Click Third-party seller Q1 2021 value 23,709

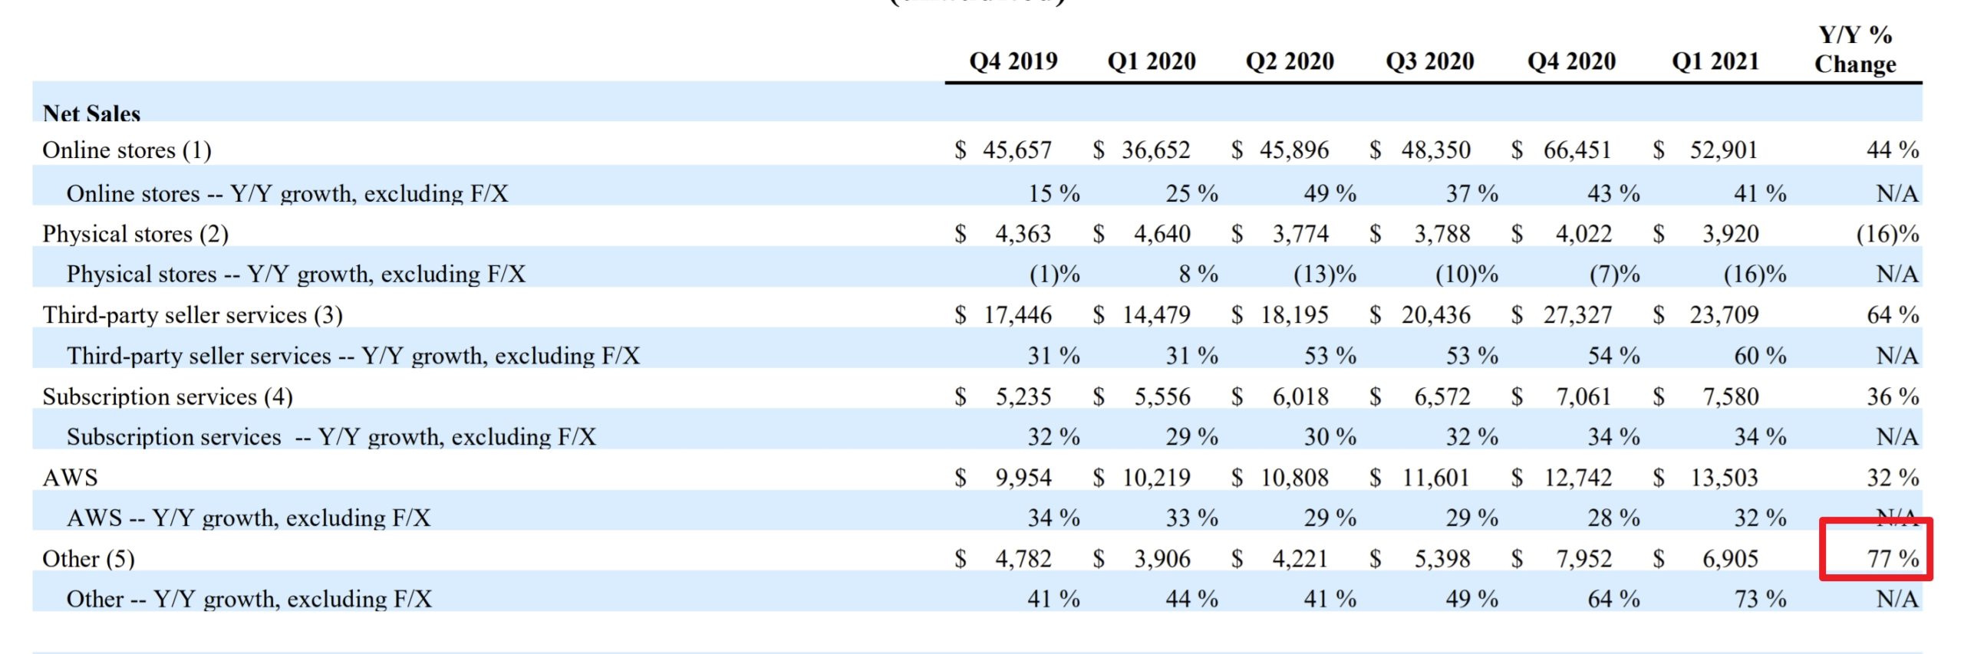(x=1724, y=315)
